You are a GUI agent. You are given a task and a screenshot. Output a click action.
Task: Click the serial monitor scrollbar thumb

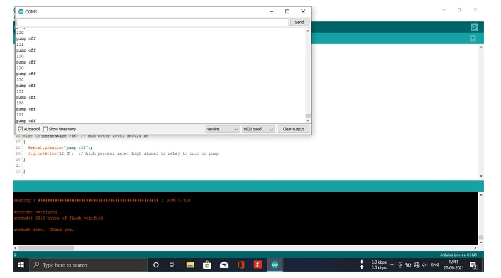tap(307, 116)
